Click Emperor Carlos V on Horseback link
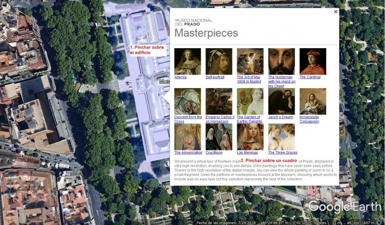385x225 pixels. coord(220,119)
